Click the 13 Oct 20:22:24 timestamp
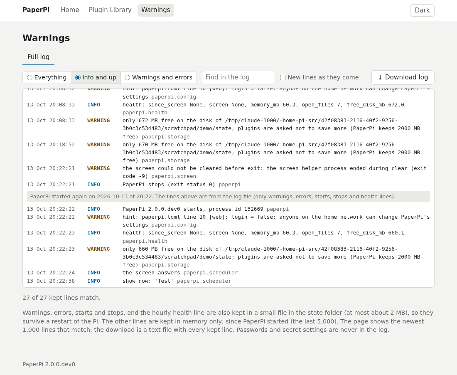The height and width of the screenshot is (375, 457). click(51, 273)
